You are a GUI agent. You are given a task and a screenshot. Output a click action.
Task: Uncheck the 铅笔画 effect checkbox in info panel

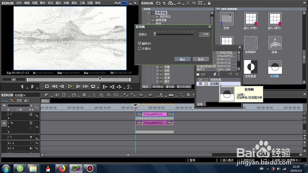[201, 84]
